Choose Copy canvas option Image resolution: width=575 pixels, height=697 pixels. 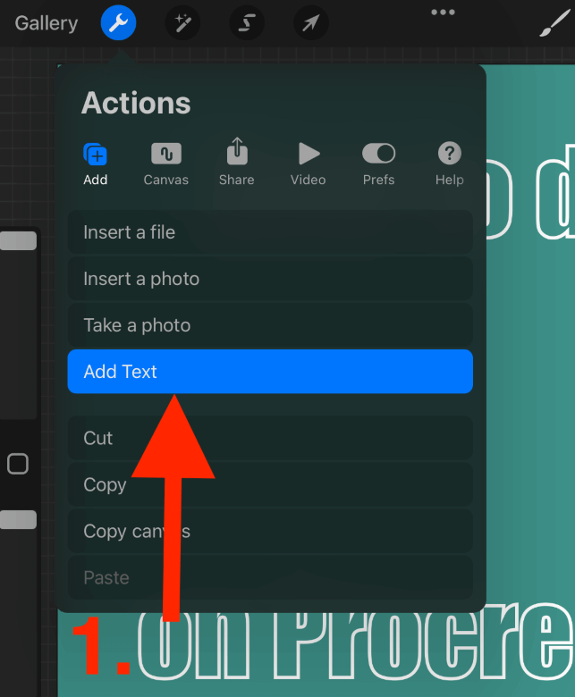pyautogui.click(x=270, y=531)
